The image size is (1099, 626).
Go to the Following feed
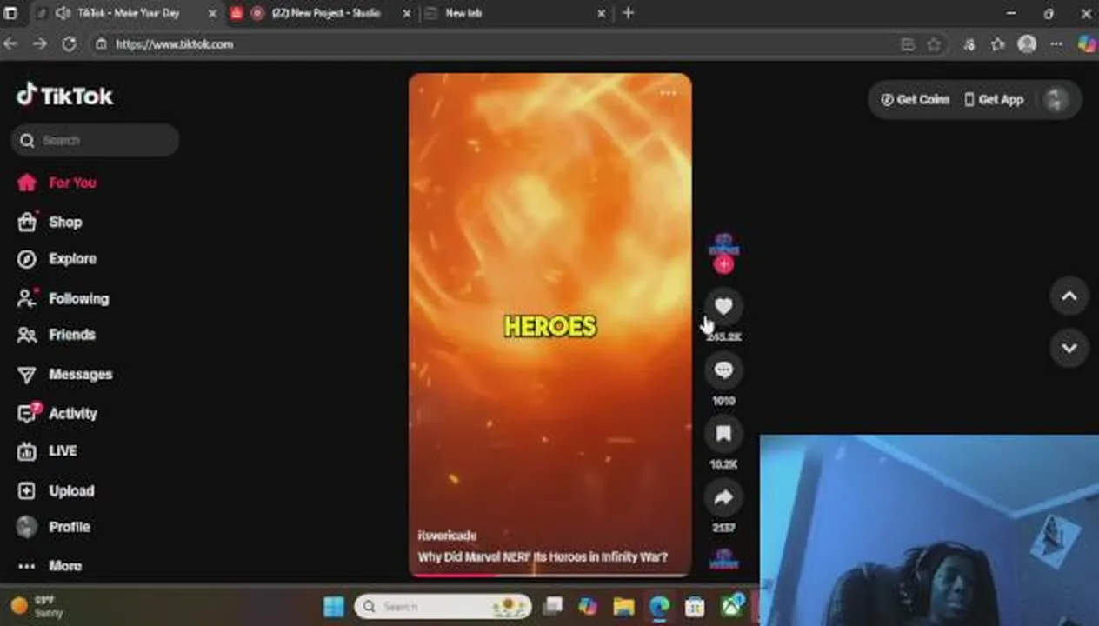pyautogui.click(x=63, y=298)
